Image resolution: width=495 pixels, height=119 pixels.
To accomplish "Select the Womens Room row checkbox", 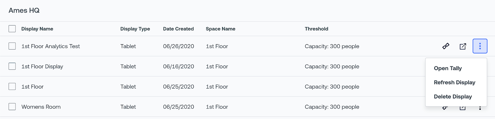I will pyautogui.click(x=12, y=107).
